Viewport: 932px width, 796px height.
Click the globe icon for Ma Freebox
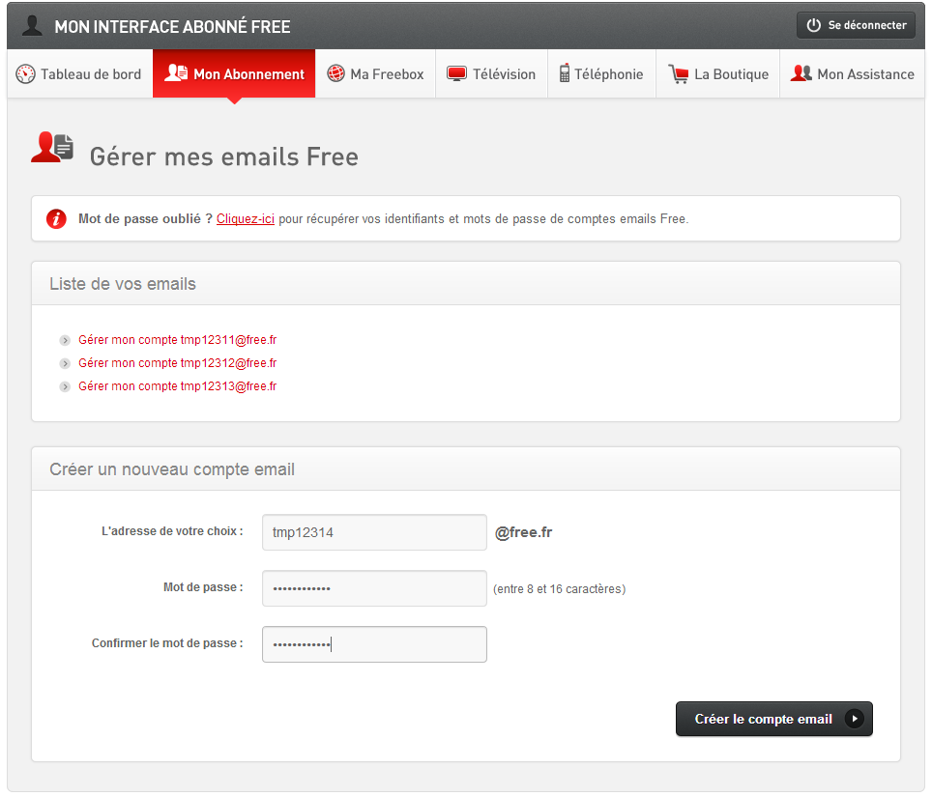[335, 74]
